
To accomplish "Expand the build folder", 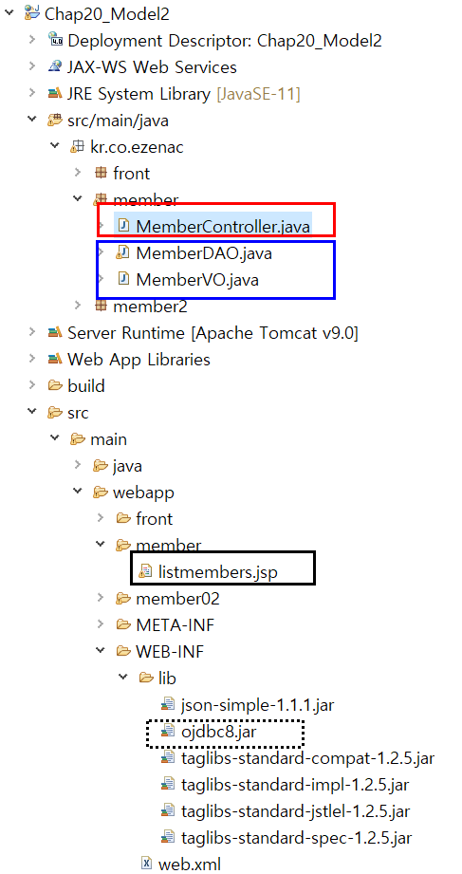I will [x=32, y=385].
